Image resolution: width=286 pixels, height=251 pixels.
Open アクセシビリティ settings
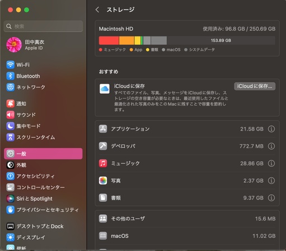coord(43,176)
